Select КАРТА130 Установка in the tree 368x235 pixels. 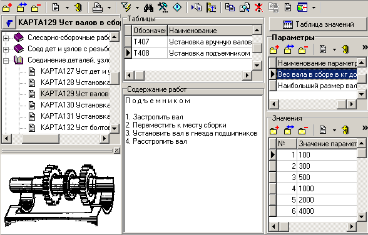[75, 105]
